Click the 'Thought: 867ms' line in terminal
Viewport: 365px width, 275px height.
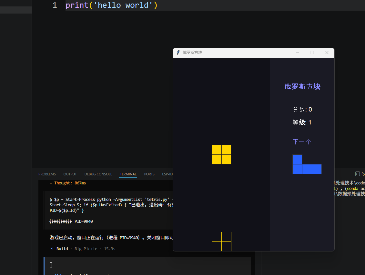tap(68, 183)
